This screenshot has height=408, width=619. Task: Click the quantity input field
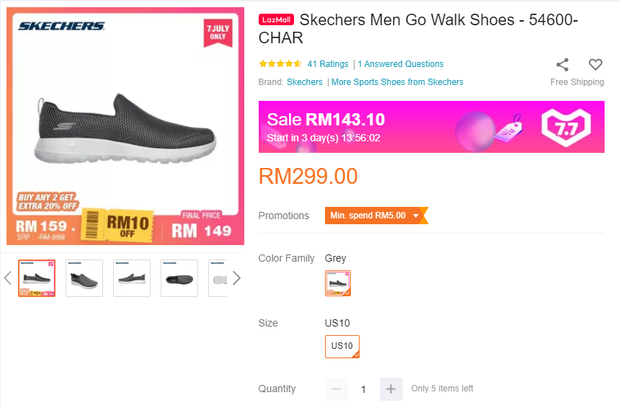pyautogui.click(x=363, y=389)
